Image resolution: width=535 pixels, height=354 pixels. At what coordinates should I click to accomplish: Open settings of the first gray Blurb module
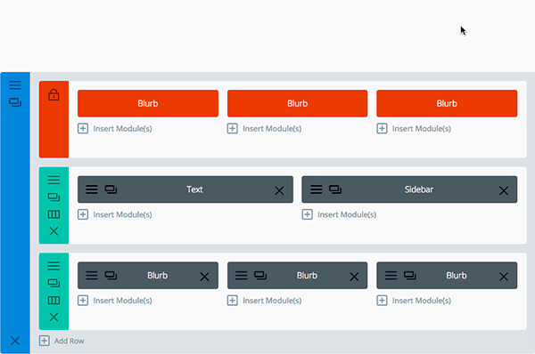click(x=92, y=276)
